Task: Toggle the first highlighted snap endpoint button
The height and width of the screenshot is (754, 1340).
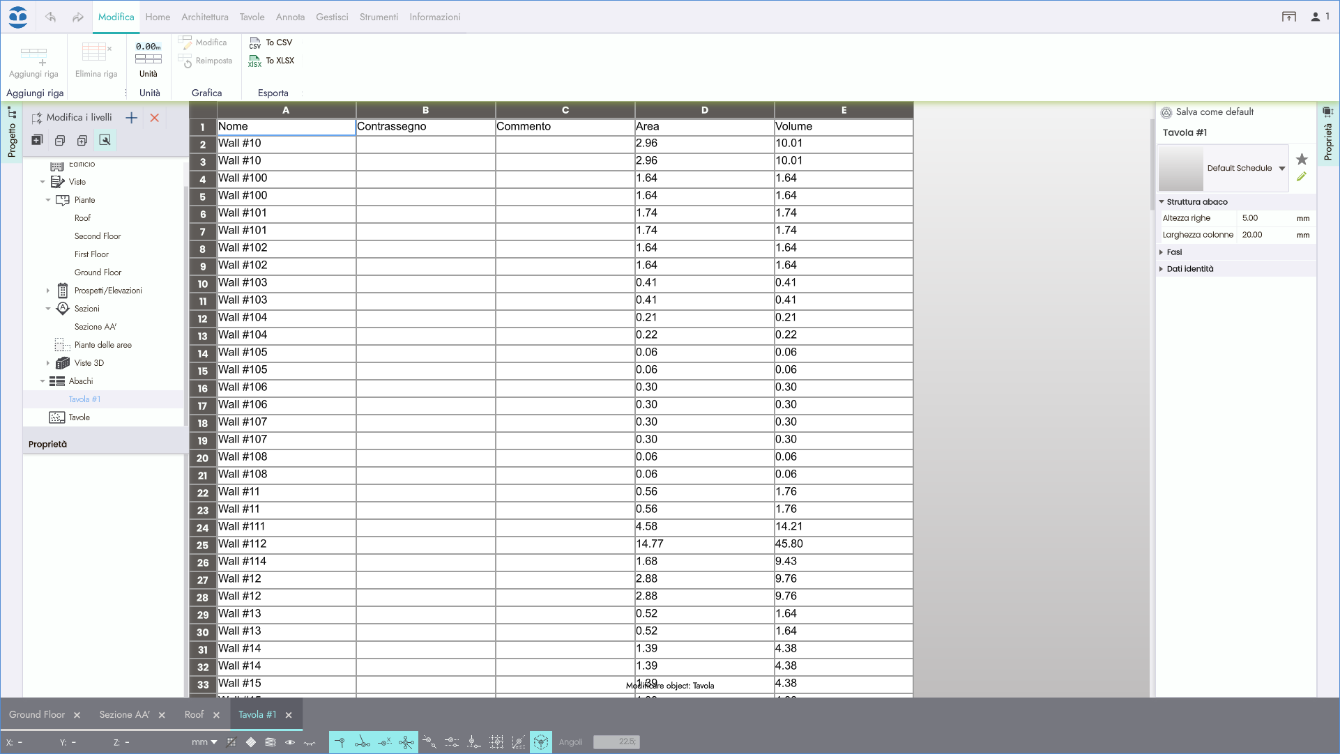Action: [340, 742]
